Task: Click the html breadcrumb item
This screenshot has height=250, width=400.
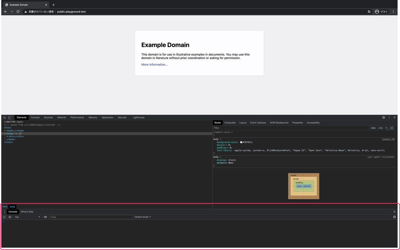Action: [x=5, y=207]
